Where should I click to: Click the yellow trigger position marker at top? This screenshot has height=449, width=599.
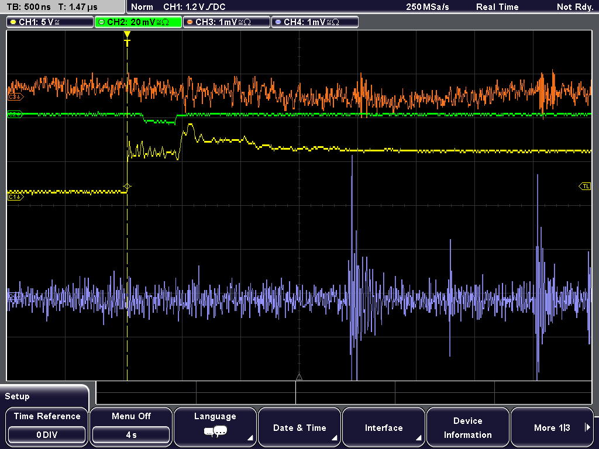127,38
